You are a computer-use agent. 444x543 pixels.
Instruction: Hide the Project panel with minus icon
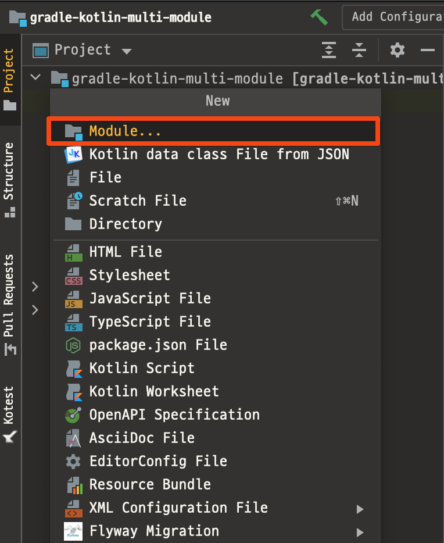[428, 50]
